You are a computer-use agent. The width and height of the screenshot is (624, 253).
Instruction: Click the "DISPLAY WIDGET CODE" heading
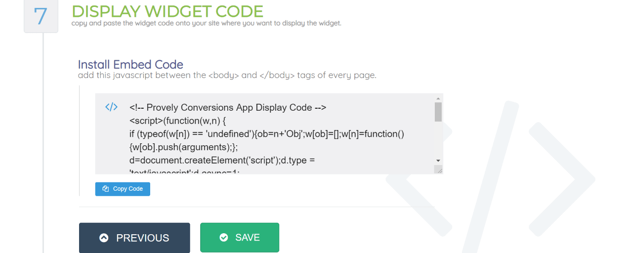[167, 11]
